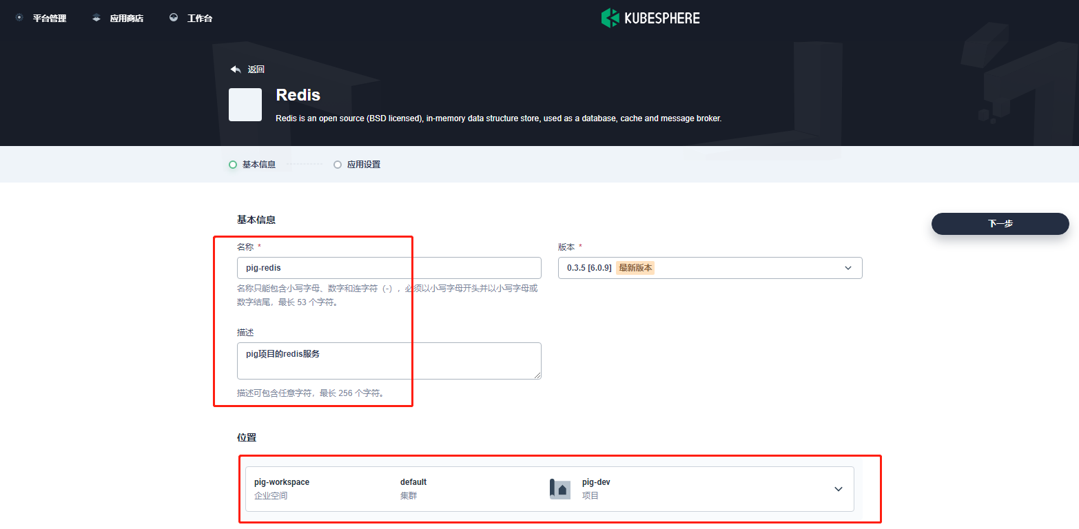The width and height of the screenshot is (1079, 529).
Task: Click the Redis title heading
Action: click(298, 95)
